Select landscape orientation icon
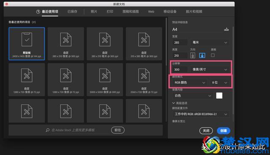 point(202,55)
